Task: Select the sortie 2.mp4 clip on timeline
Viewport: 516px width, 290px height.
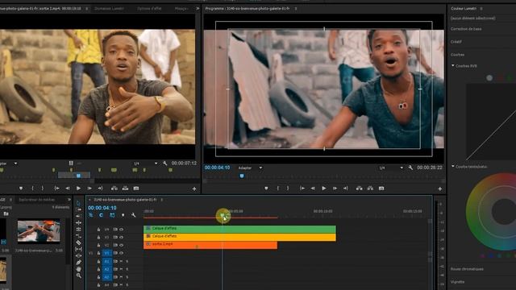Action: point(210,245)
